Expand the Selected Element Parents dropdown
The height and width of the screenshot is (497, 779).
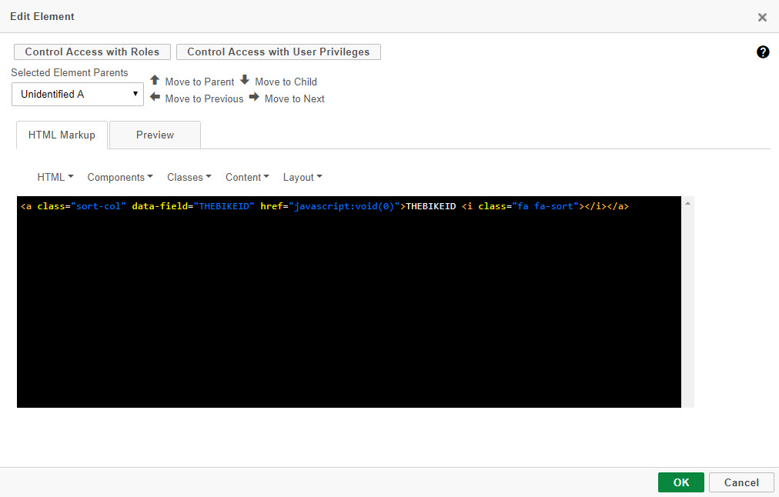click(78, 94)
